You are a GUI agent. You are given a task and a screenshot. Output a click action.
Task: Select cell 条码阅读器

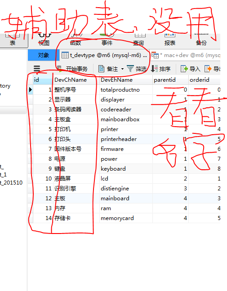[x=76, y=110]
